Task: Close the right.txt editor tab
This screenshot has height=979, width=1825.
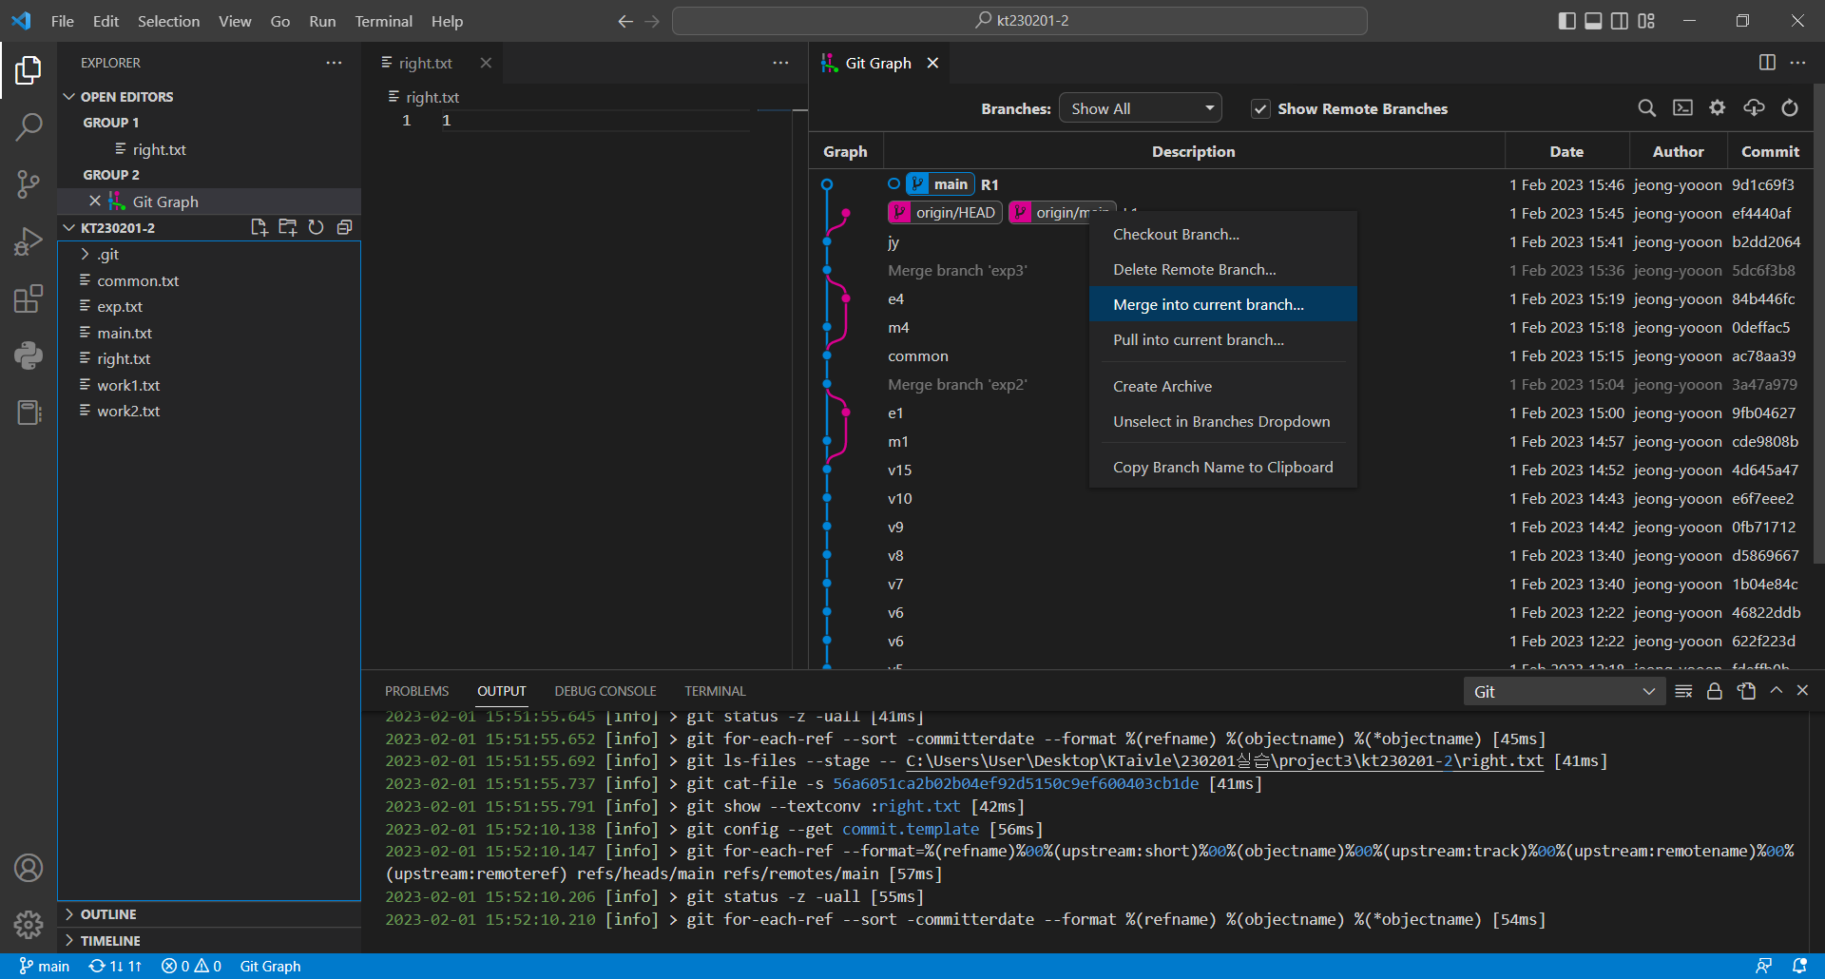Action: point(486,63)
